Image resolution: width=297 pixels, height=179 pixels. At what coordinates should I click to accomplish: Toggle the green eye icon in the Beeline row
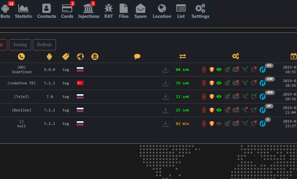pos(219,110)
